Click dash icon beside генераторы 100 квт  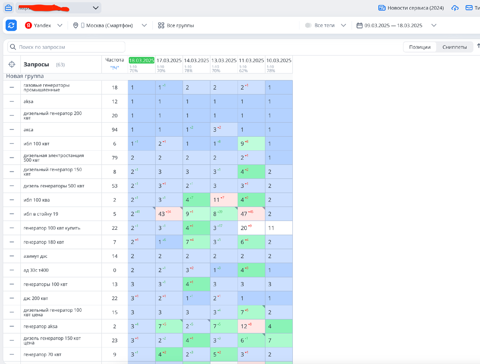12,284
